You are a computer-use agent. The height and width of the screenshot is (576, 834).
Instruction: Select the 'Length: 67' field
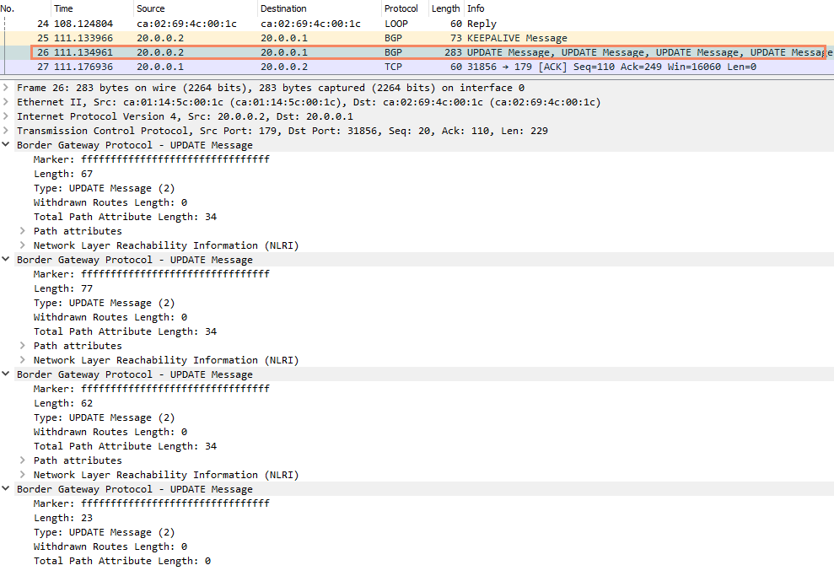(x=62, y=174)
